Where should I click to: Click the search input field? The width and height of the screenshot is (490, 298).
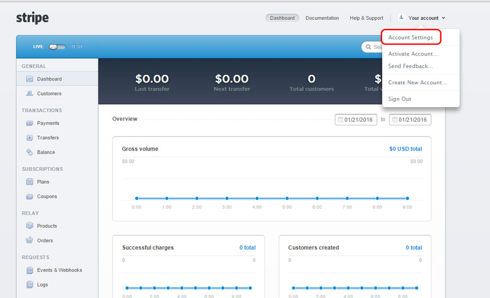coord(372,47)
